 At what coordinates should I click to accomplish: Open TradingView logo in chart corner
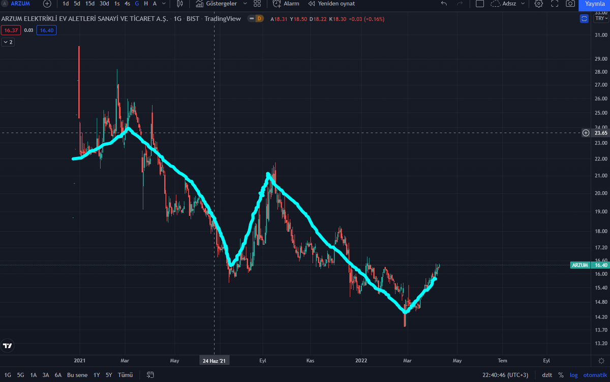[x=8, y=346]
